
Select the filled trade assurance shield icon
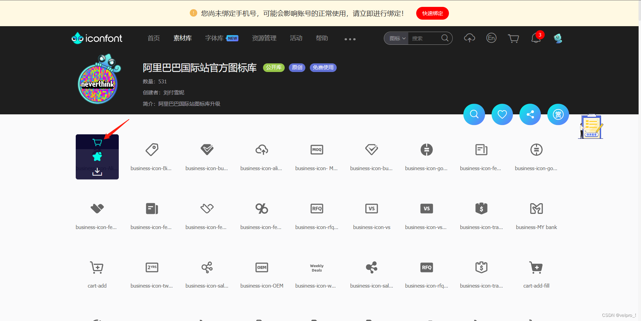481,209
